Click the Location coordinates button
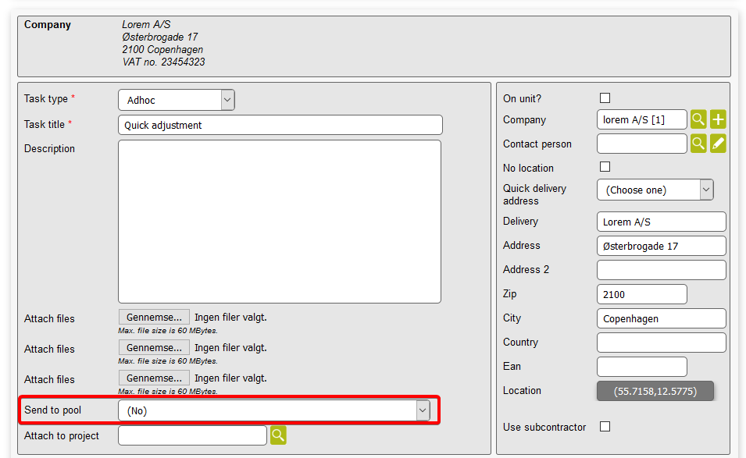746x458 pixels. (x=655, y=390)
